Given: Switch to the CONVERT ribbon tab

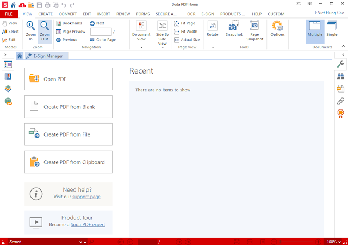Looking at the screenshot, I should pos(67,14).
